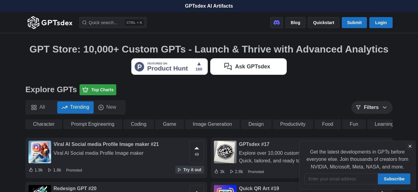Open the Blog page
Viewport: 418px width, 192px height.
(295, 23)
